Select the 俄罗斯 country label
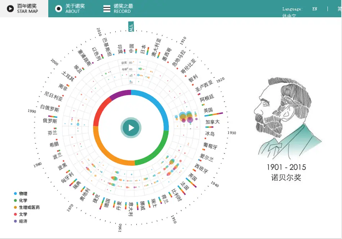 coord(50,121)
